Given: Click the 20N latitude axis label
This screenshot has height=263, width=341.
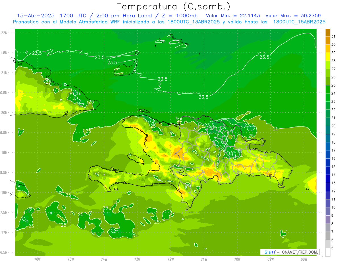Looking at the screenshot, I should point(5,113).
